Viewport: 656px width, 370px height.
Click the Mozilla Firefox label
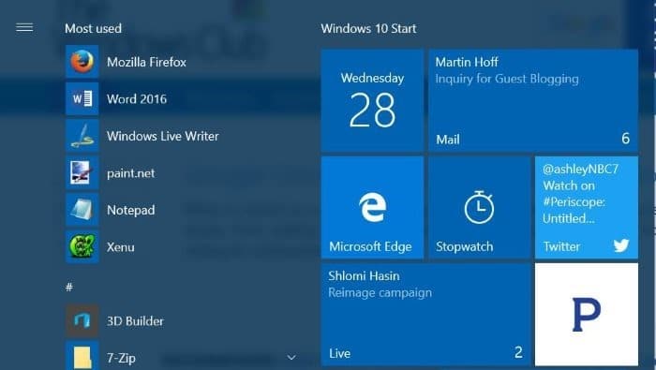tap(146, 63)
